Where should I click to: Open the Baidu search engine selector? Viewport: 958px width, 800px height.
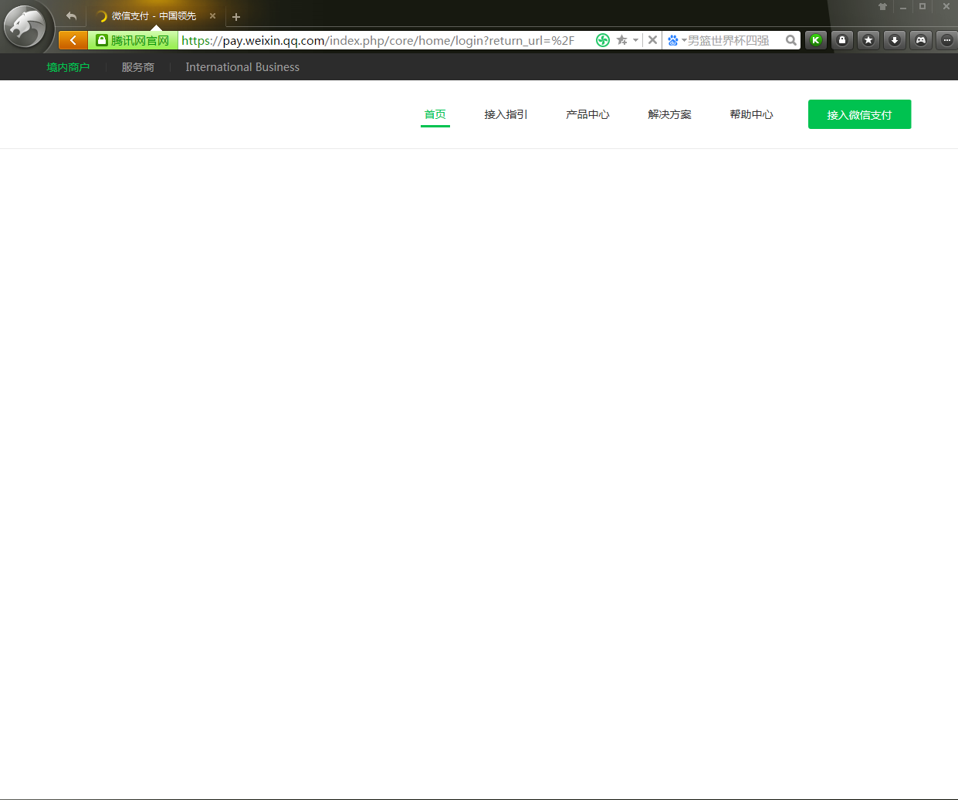click(676, 40)
